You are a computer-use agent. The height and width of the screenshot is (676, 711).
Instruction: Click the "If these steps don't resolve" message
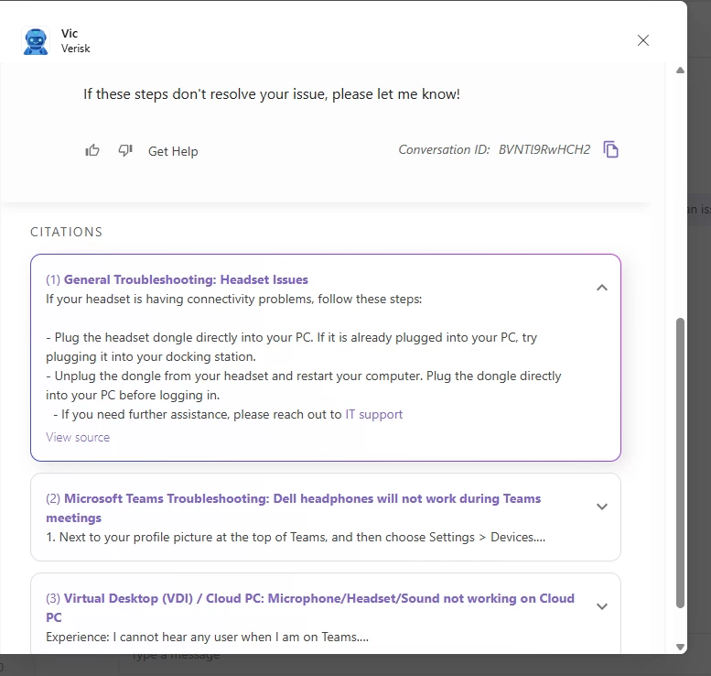click(272, 94)
